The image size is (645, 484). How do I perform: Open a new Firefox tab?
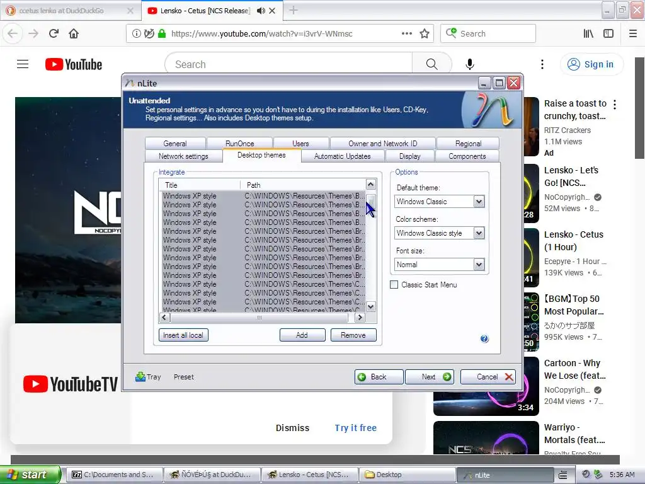click(294, 10)
